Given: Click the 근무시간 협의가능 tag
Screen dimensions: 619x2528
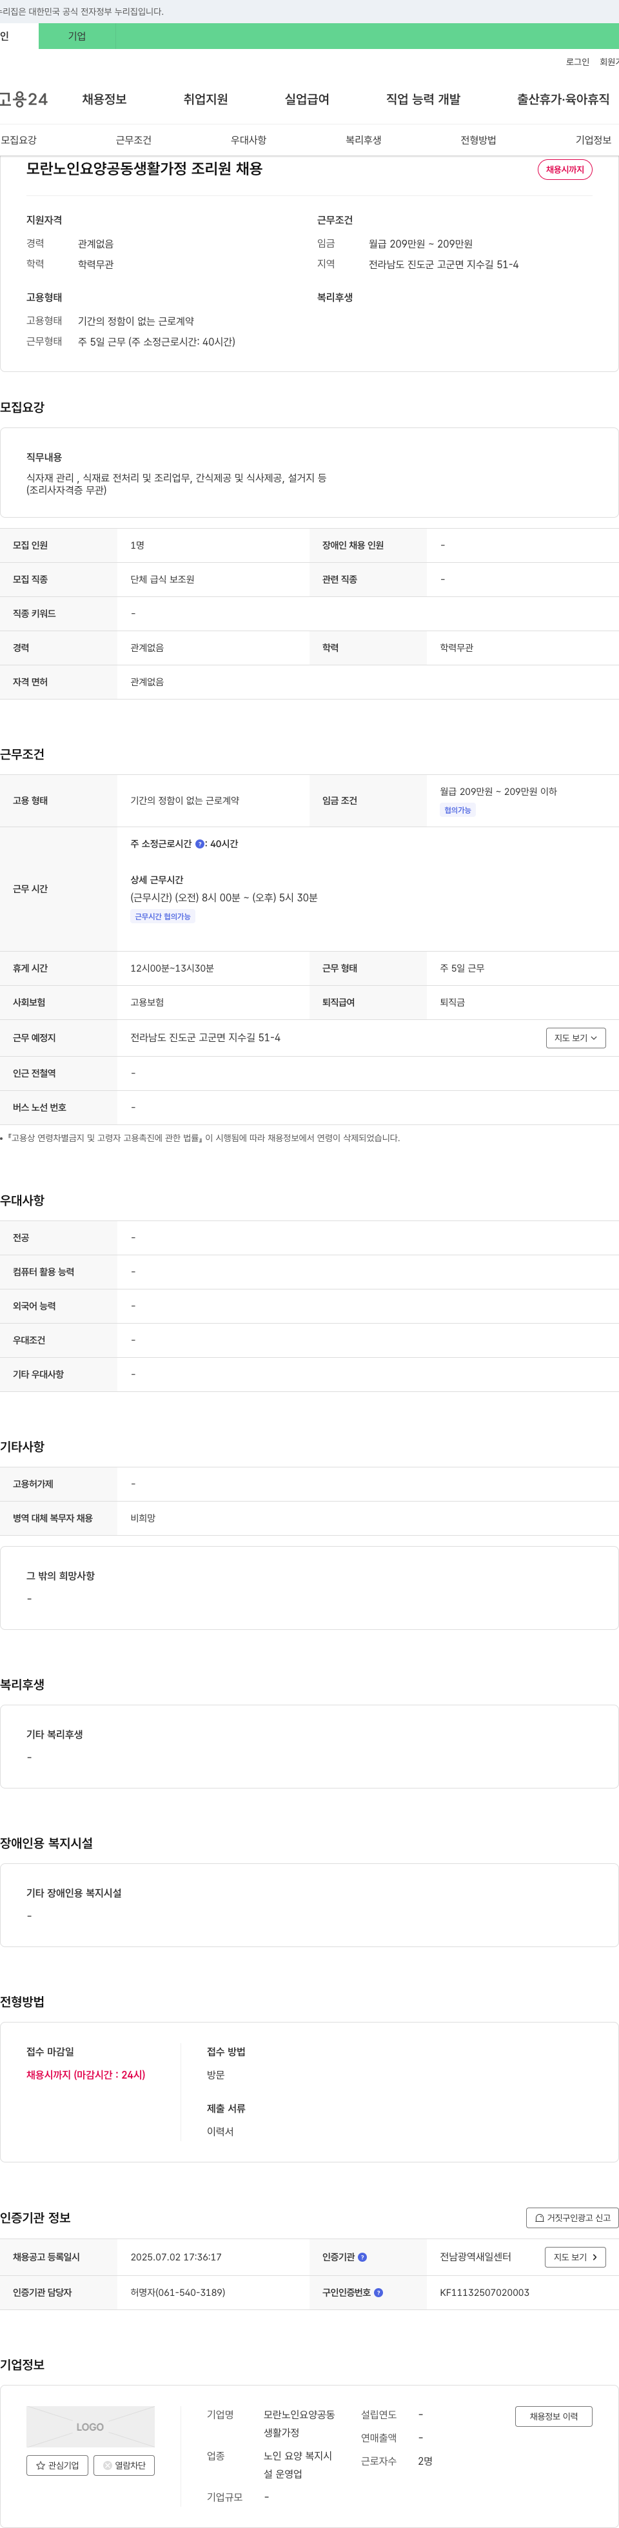Looking at the screenshot, I should pyautogui.click(x=163, y=917).
